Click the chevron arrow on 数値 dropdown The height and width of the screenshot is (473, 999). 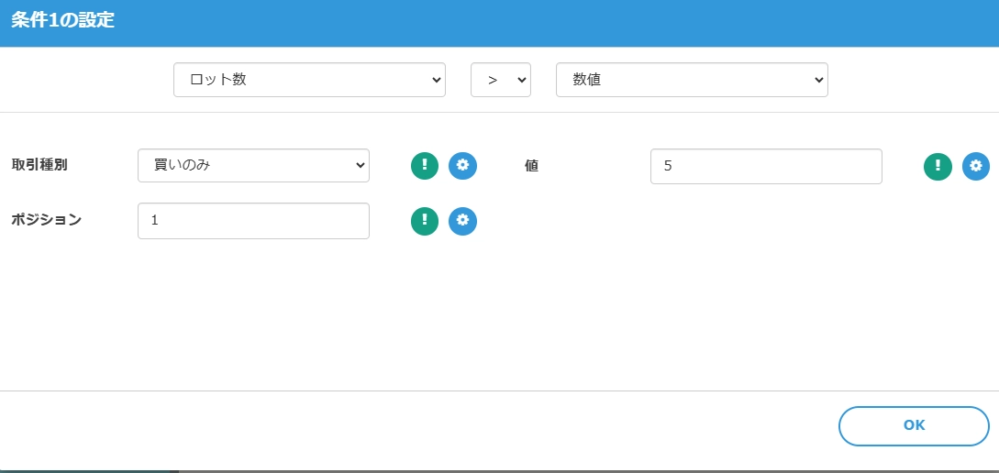point(818,81)
